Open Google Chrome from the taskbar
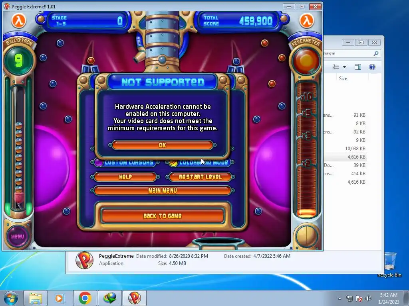This screenshot has width=409, height=306. click(85, 298)
